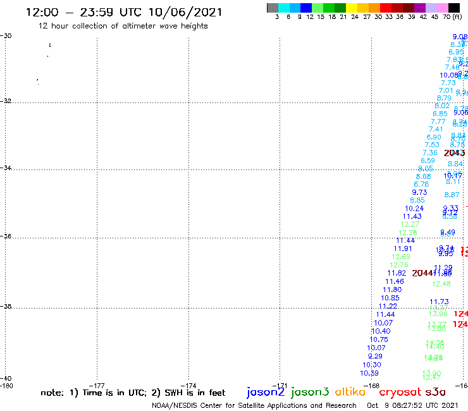The width and height of the screenshot is (468, 411).
Task: Click the '-38' latitude axis label
Action: coord(6,307)
